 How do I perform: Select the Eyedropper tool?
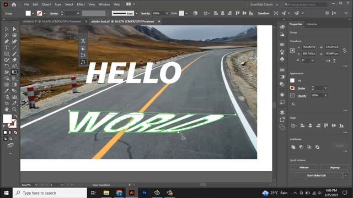(x=7, y=91)
